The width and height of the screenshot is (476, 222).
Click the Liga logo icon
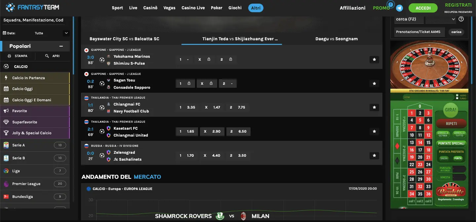point(6,171)
